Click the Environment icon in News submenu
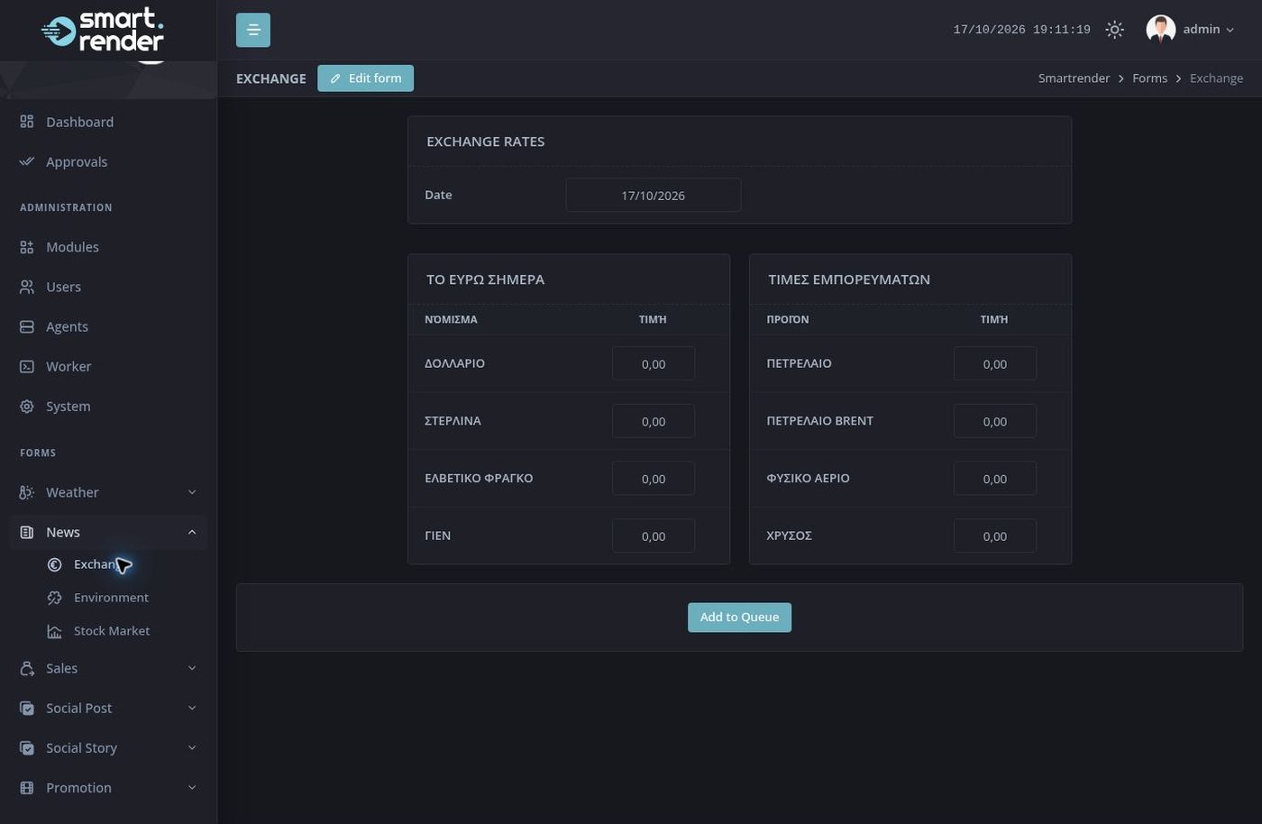This screenshot has width=1262, height=824. tap(55, 598)
